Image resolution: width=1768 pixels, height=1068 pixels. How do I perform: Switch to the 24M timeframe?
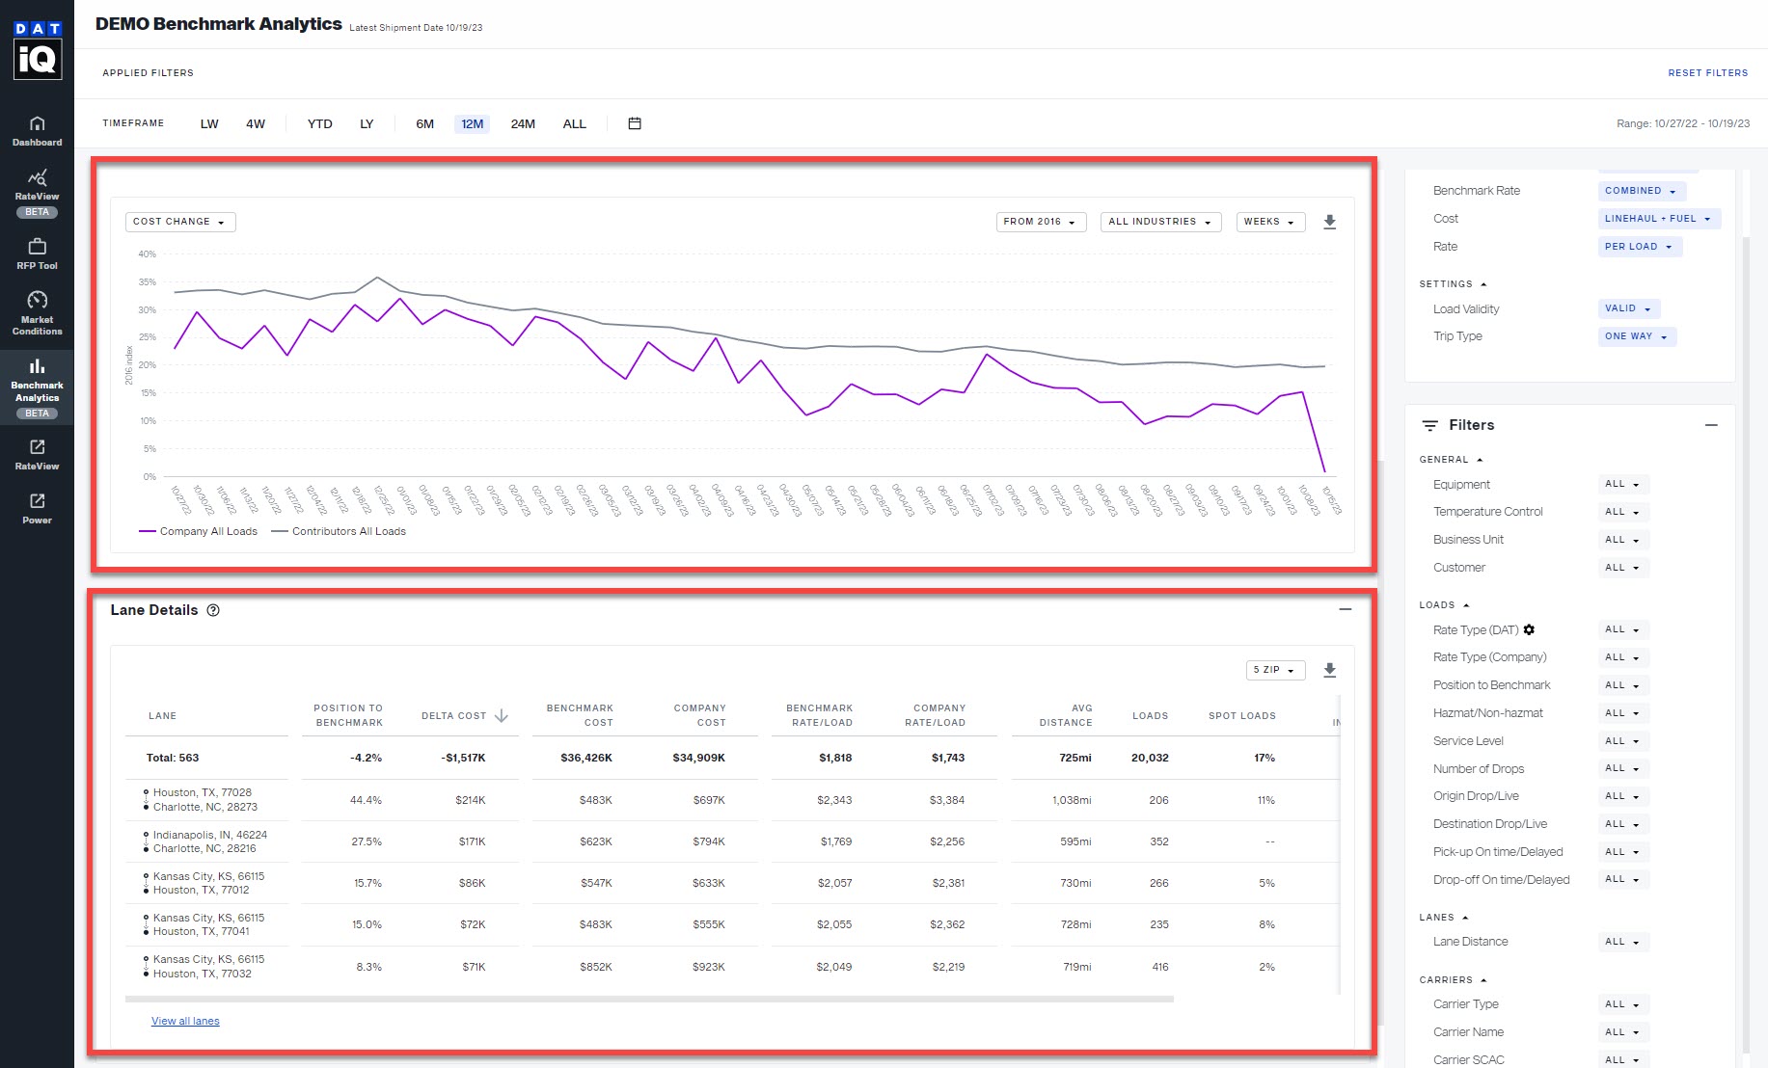[x=523, y=123]
